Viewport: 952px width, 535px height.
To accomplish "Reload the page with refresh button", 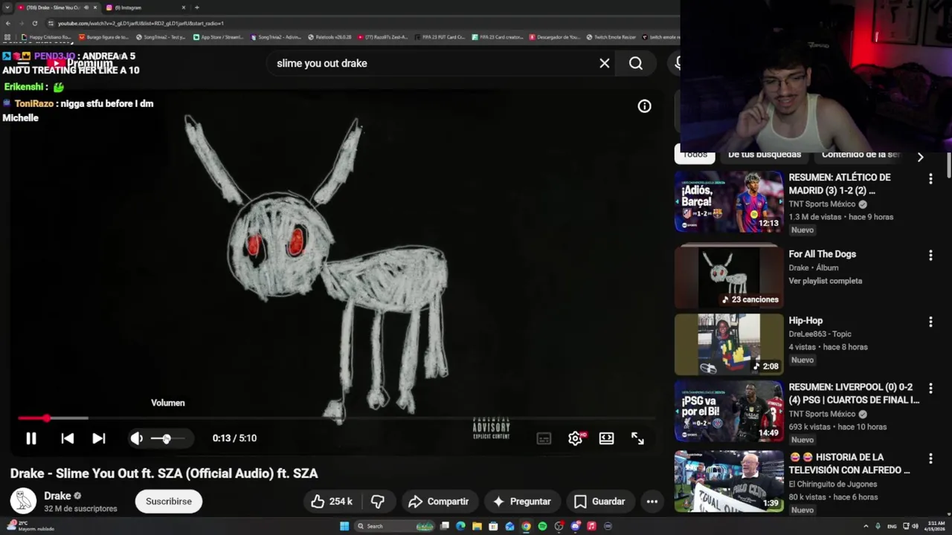I will pyautogui.click(x=34, y=23).
